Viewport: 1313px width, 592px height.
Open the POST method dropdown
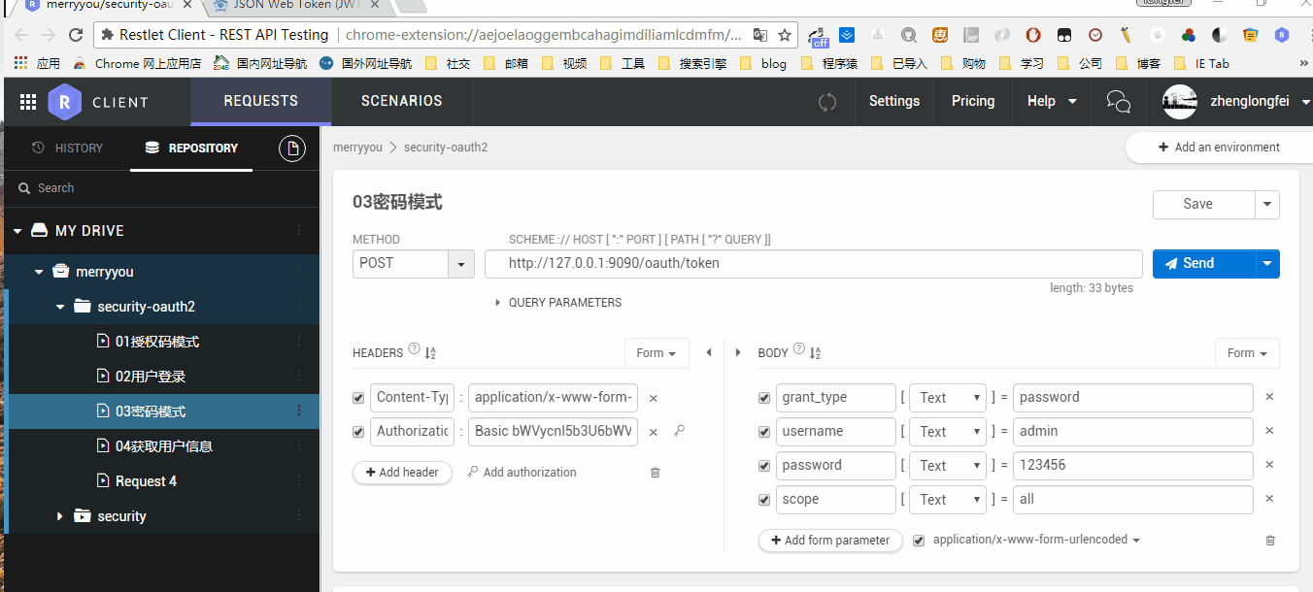coord(460,263)
